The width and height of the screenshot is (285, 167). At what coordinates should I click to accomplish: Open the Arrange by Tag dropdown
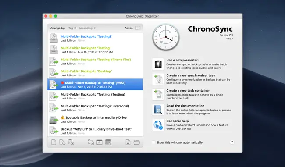point(72,28)
